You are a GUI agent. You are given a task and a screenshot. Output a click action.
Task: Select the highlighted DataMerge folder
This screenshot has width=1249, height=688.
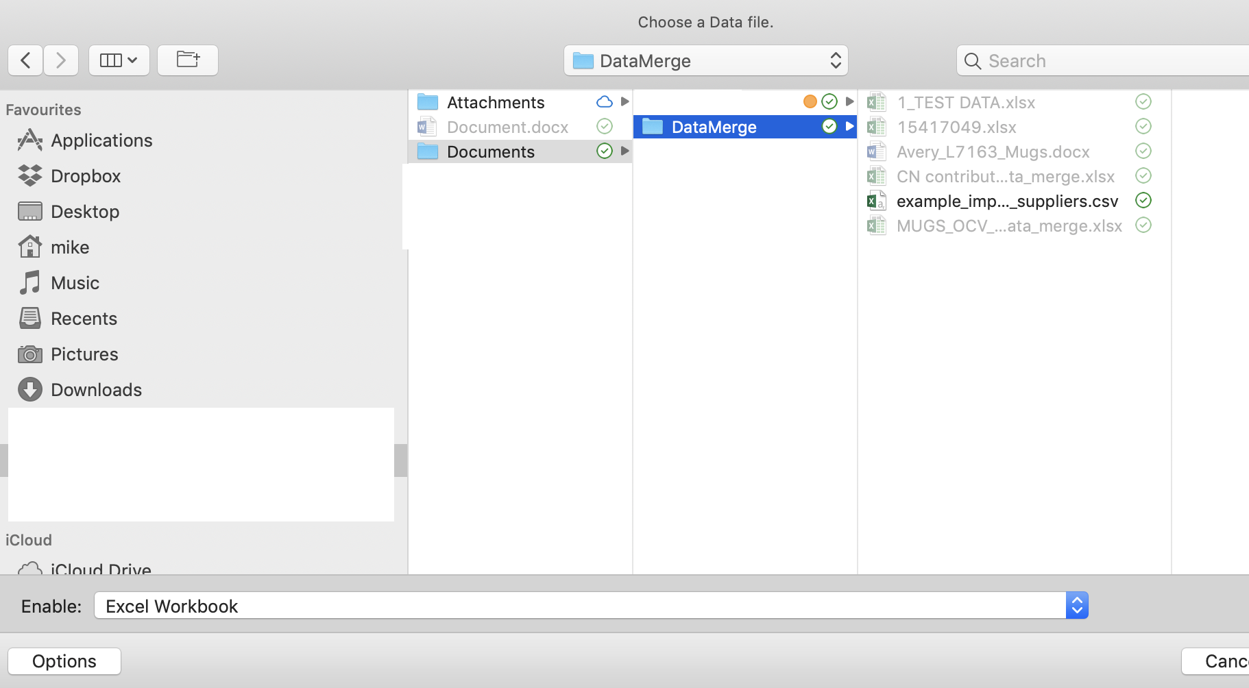[x=745, y=127]
